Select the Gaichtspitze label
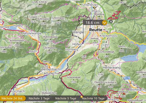 point(49,48)
